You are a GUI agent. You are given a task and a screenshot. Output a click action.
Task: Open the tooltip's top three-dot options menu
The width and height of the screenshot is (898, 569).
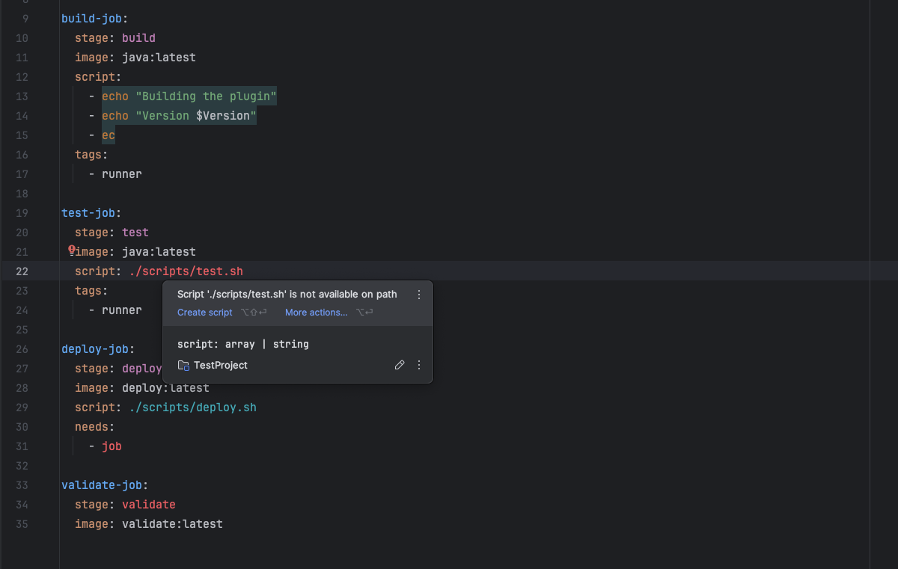click(x=419, y=295)
